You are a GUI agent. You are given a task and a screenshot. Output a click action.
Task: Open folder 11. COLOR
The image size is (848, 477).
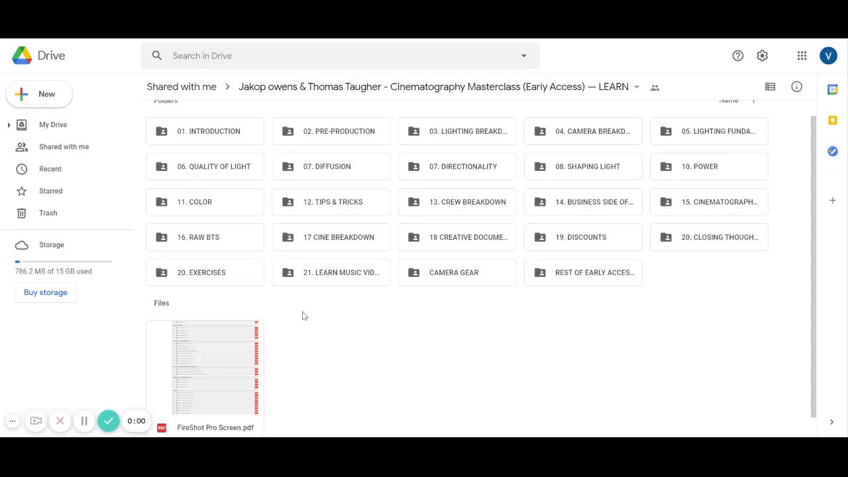(205, 202)
